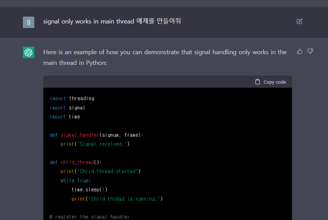Click the user's 'S' avatar square
Screen dimensions: 328x220
[28, 22]
